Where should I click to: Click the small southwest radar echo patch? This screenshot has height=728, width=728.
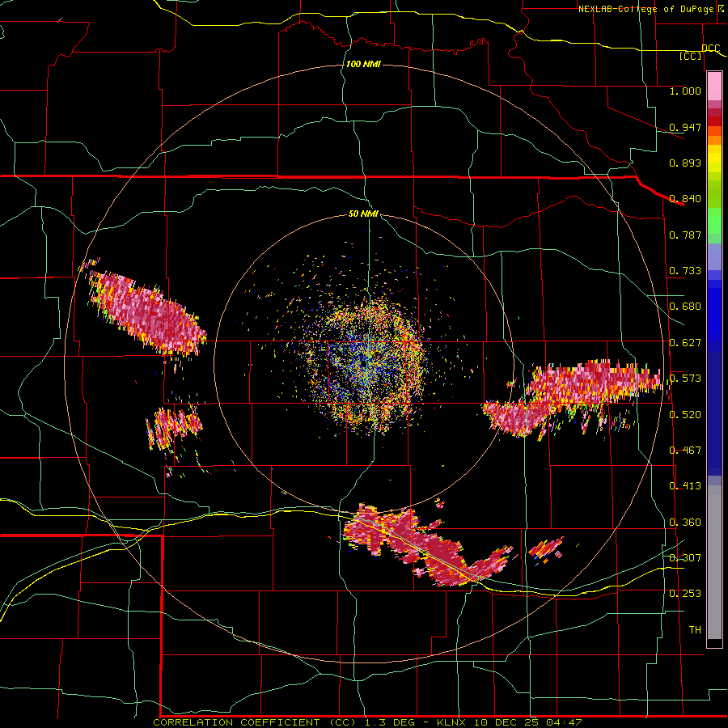pyautogui.click(x=174, y=427)
